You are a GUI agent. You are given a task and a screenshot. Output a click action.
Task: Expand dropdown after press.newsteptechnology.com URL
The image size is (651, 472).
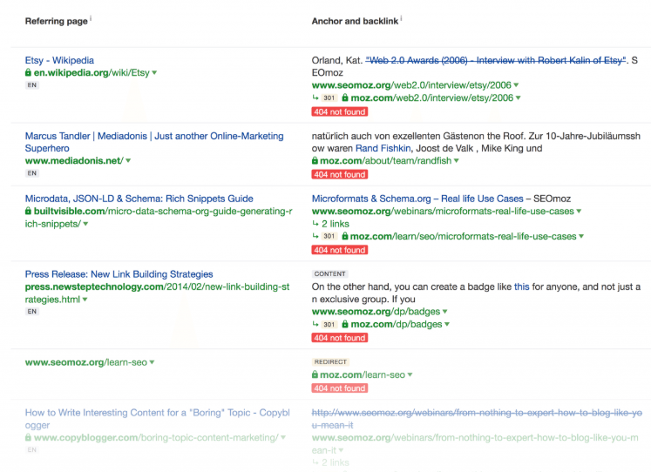click(85, 300)
